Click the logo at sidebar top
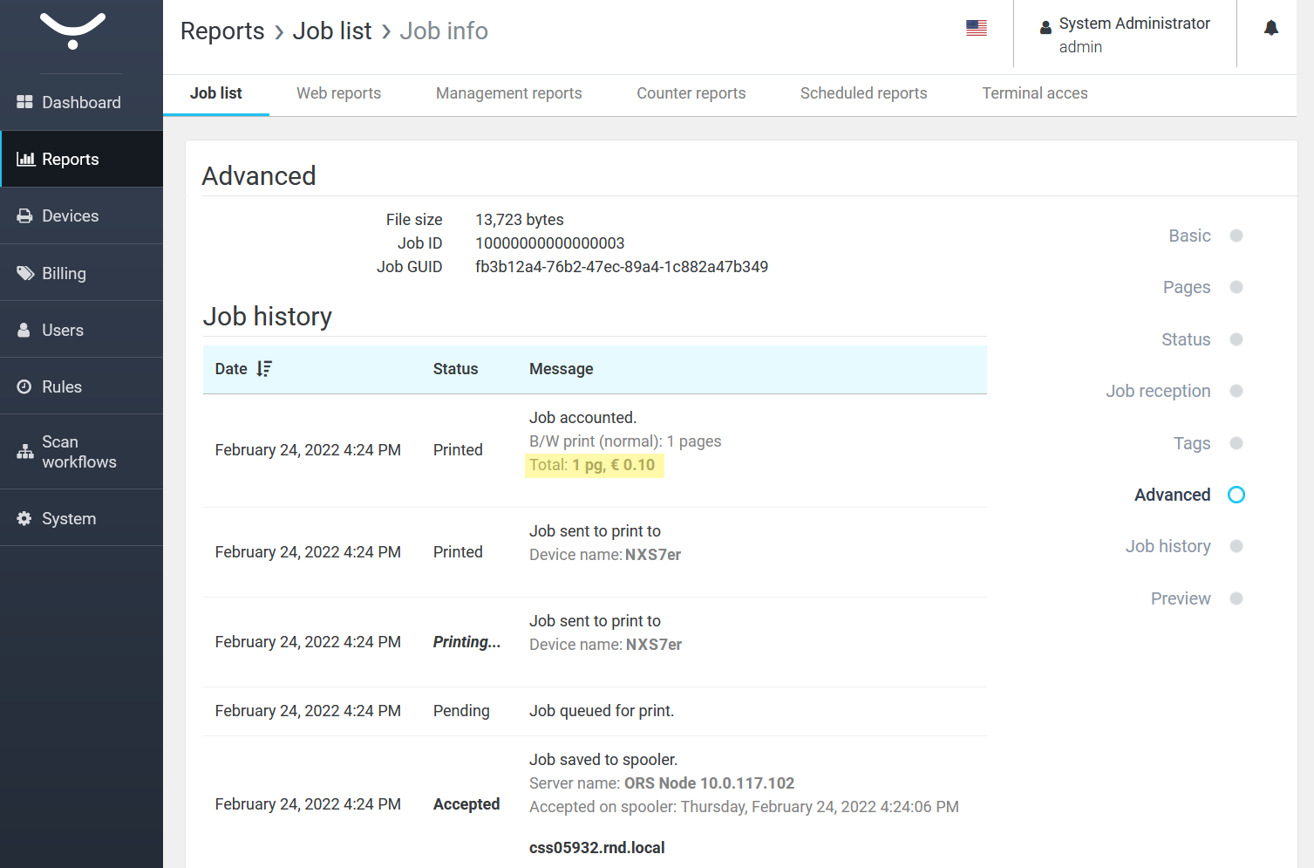Image resolution: width=1314 pixels, height=868 pixels. tap(73, 31)
